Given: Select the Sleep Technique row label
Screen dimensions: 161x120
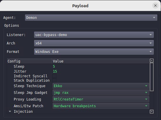Looking at the screenshot, I should pyautogui.click(x=30, y=86).
